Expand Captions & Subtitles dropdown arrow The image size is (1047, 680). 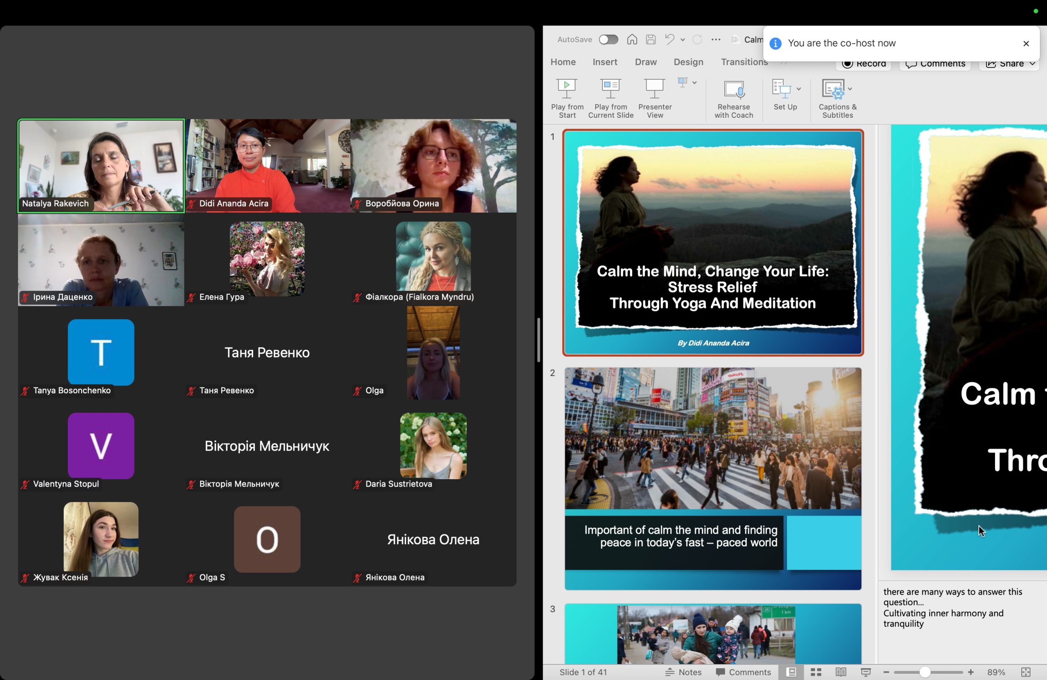tap(849, 89)
